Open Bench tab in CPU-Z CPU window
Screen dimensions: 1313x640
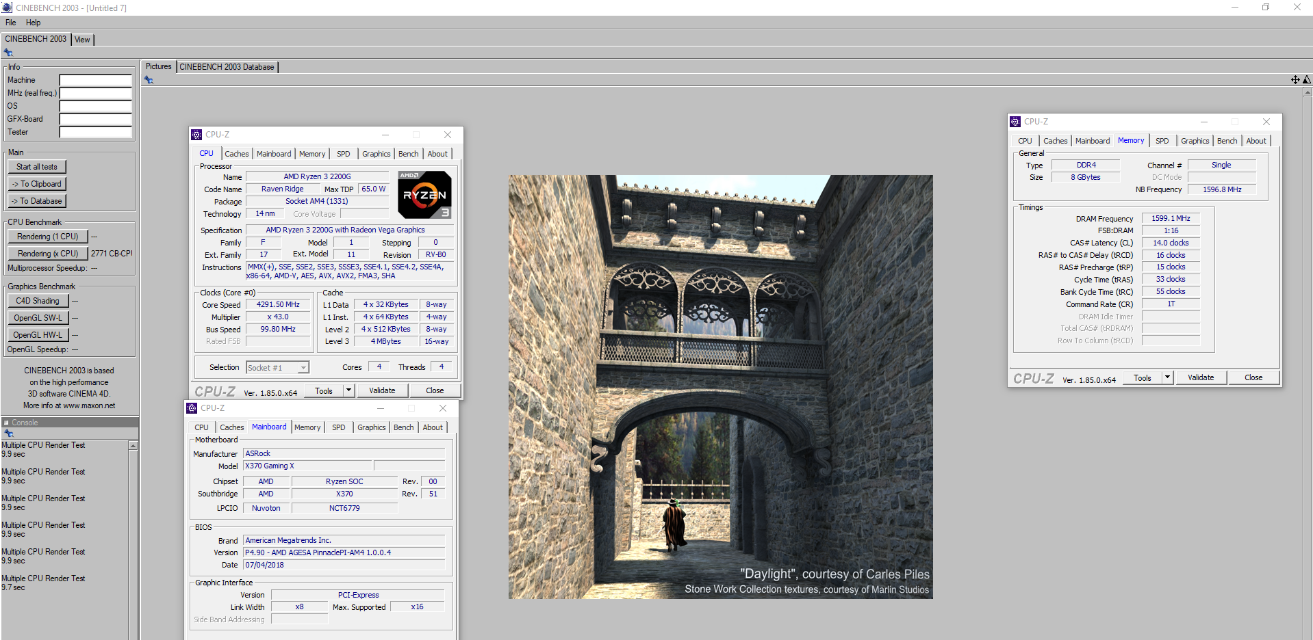pyautogui.click(x=409, y=154)
